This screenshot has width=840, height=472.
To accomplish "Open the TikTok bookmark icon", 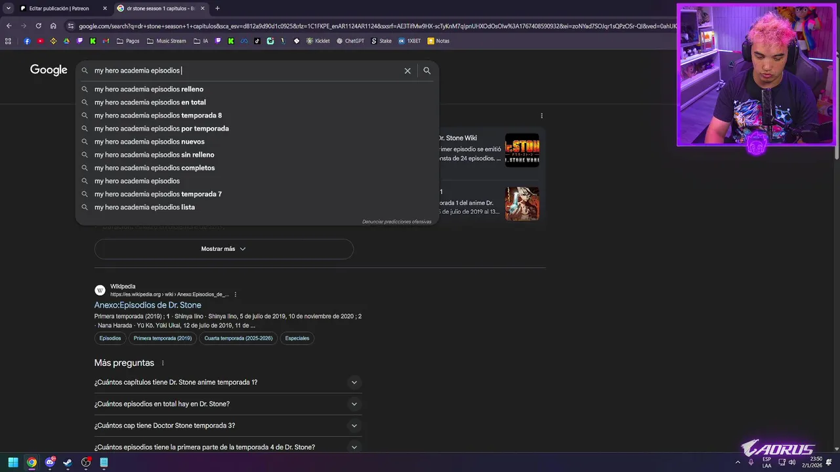I will pyautogui.click(x=257, y=41).
